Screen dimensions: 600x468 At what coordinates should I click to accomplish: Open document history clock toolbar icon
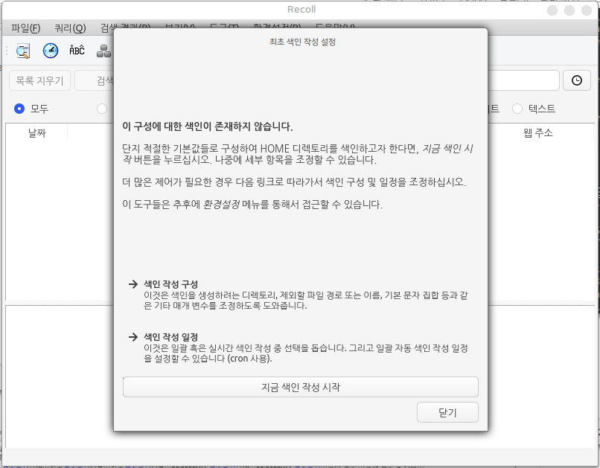click(x=50, y=51)
